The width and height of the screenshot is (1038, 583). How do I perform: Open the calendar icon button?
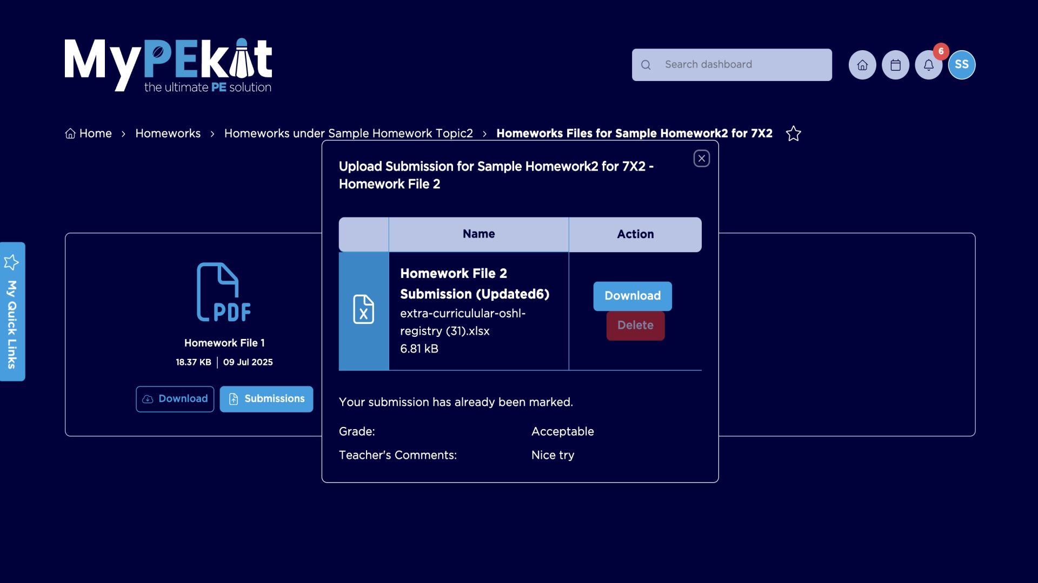pos(895,65)
